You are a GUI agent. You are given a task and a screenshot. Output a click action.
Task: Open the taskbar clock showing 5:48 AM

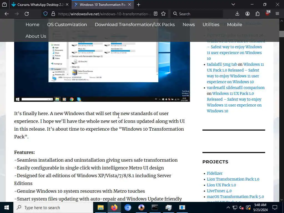click(x=260, y=207)
